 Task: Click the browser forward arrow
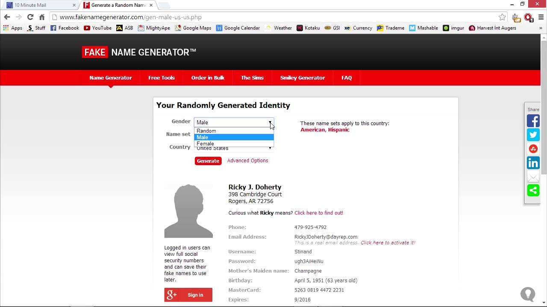18,17
